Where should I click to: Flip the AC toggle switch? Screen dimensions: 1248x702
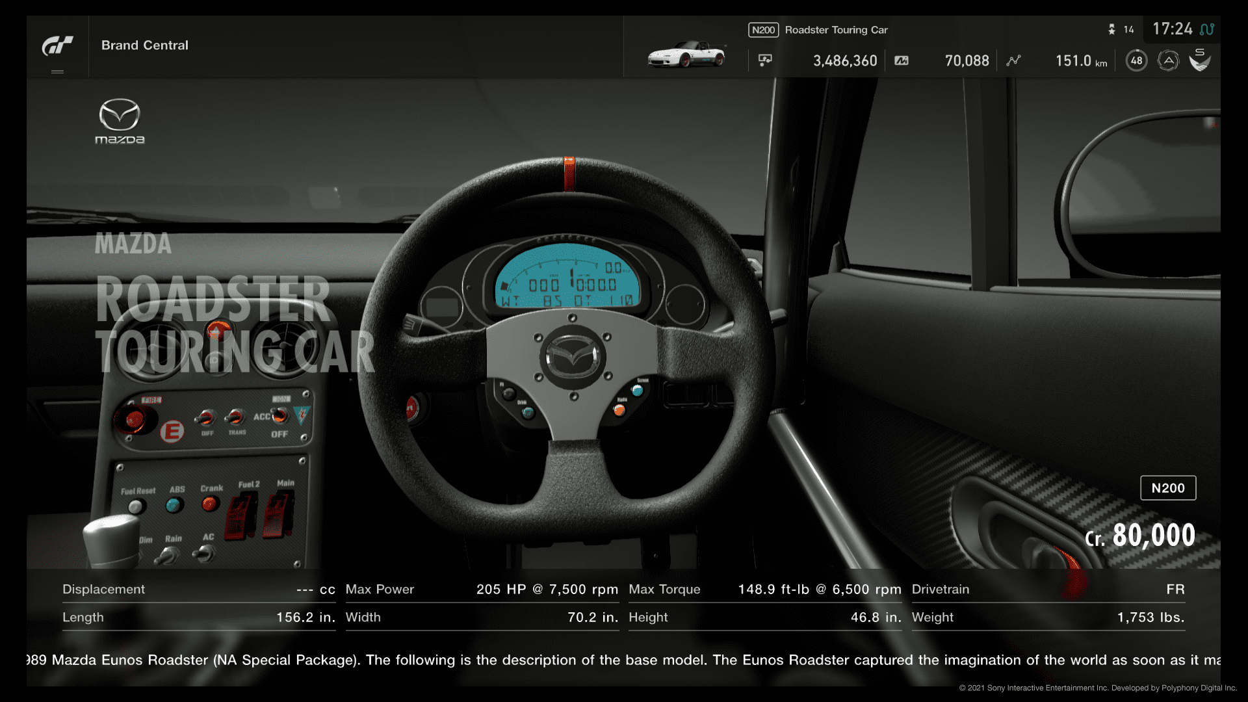coord(205,553)
